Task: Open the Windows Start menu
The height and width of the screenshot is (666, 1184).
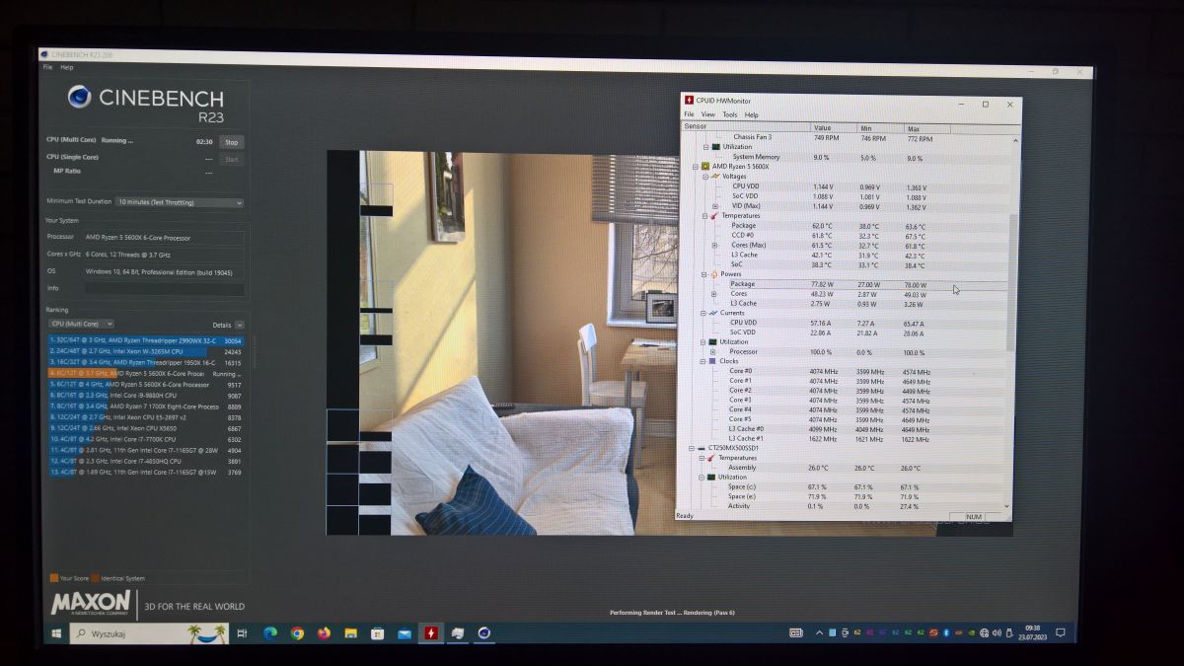Action: click(56, 632)
